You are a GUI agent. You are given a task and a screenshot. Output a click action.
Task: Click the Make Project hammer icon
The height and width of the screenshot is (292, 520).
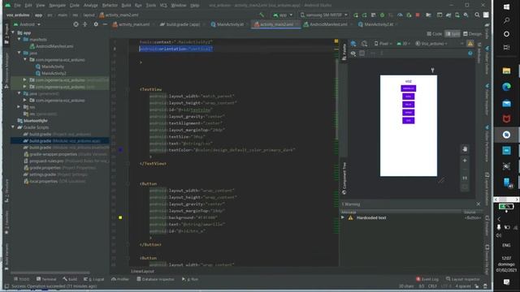[x=262, y=15]
